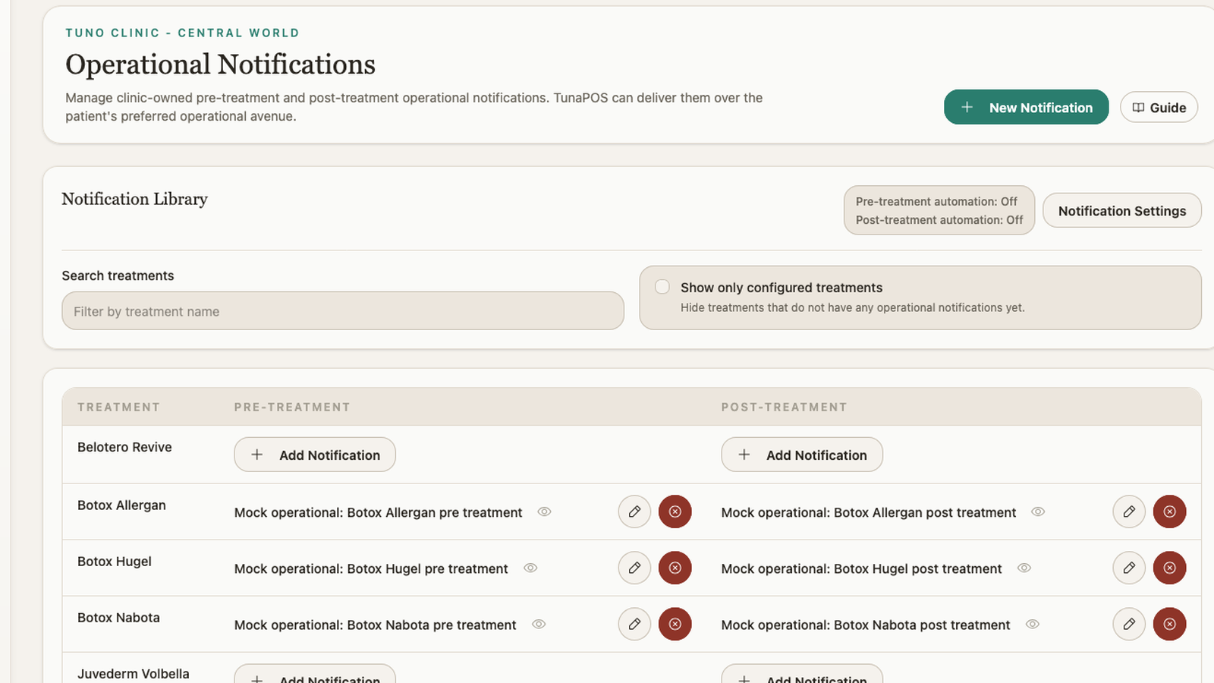Click the TUNO CLINIC - CENTRAL WORLD label

point(182,33)
